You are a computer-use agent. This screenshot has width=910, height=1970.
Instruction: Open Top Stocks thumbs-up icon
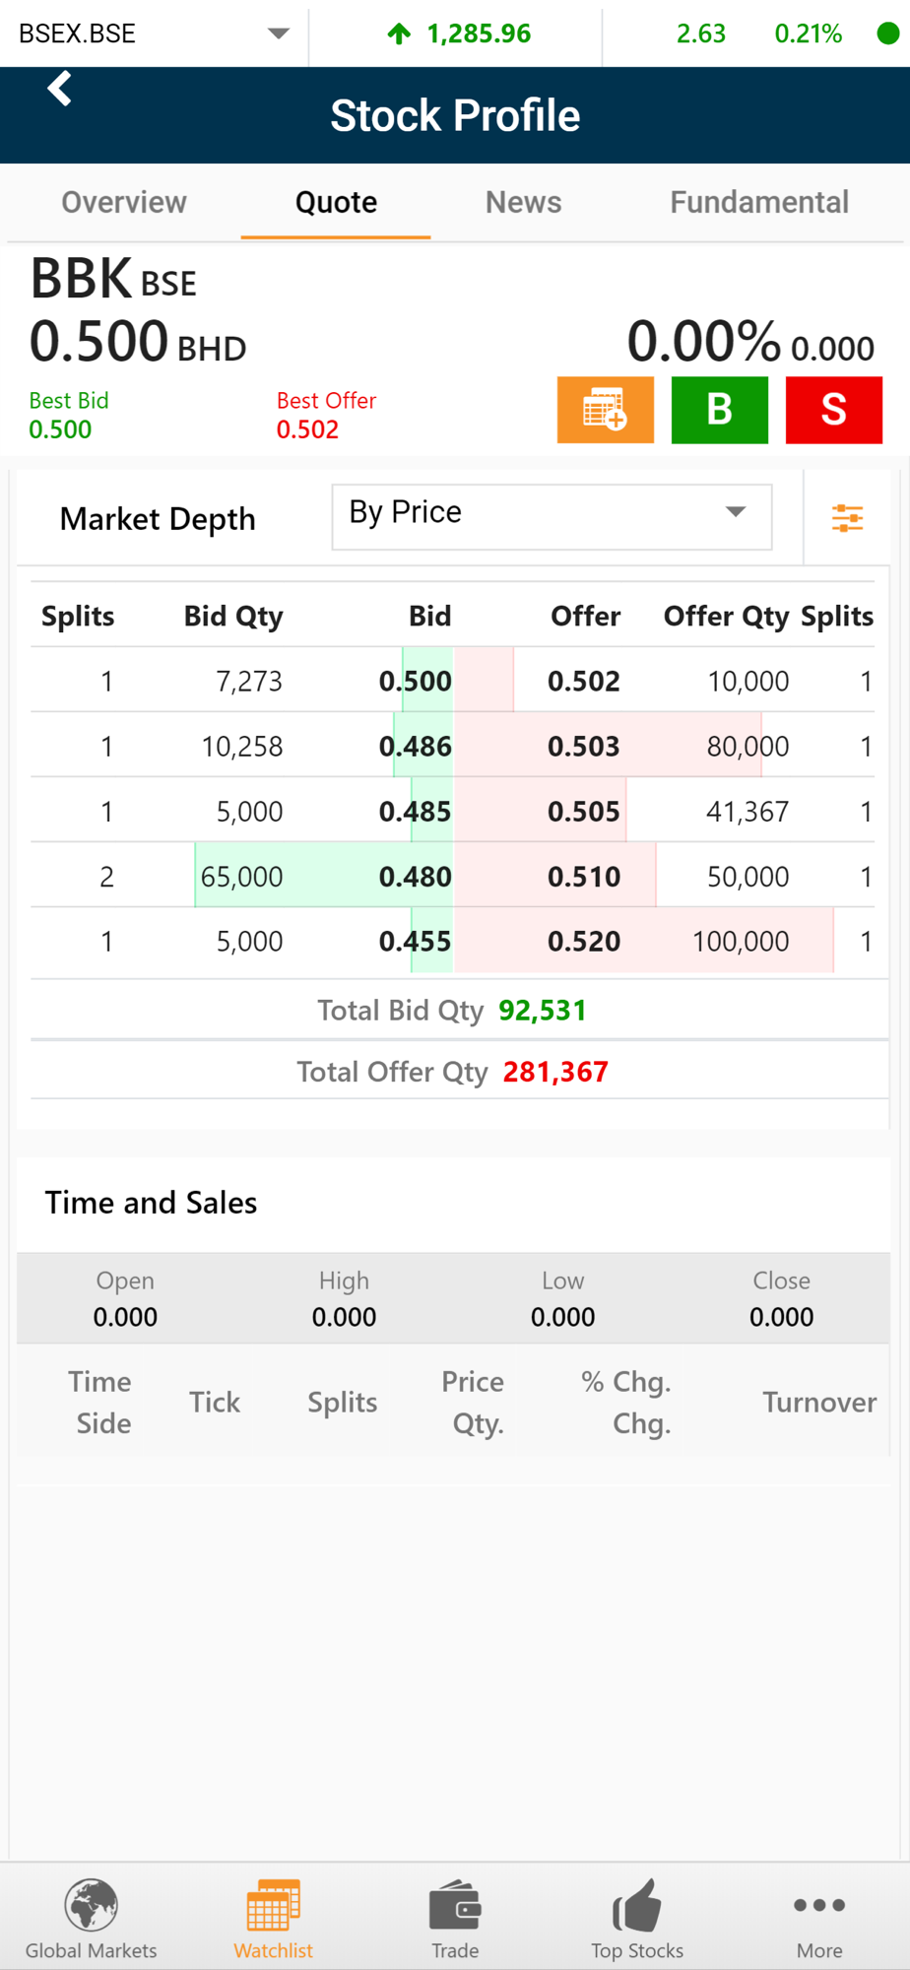(637, 1905)
